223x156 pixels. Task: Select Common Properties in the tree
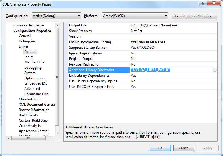[x=29, y=25]
